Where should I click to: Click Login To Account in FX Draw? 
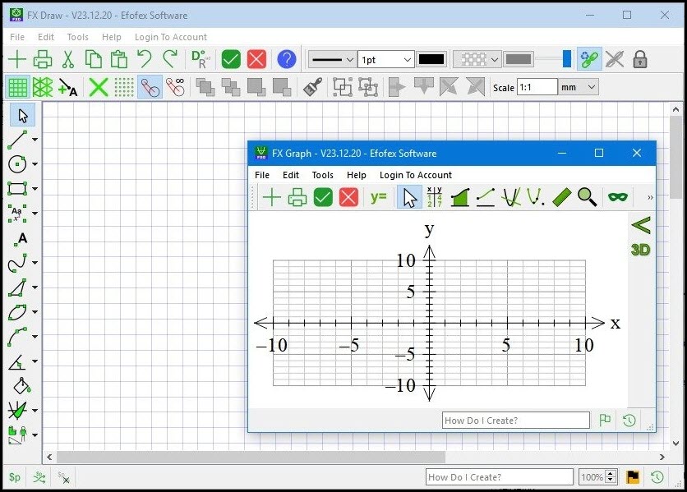click(170, 37)
